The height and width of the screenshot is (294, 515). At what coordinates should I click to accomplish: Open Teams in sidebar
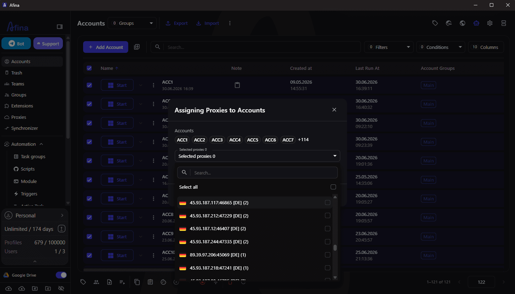tap(32, 84)
